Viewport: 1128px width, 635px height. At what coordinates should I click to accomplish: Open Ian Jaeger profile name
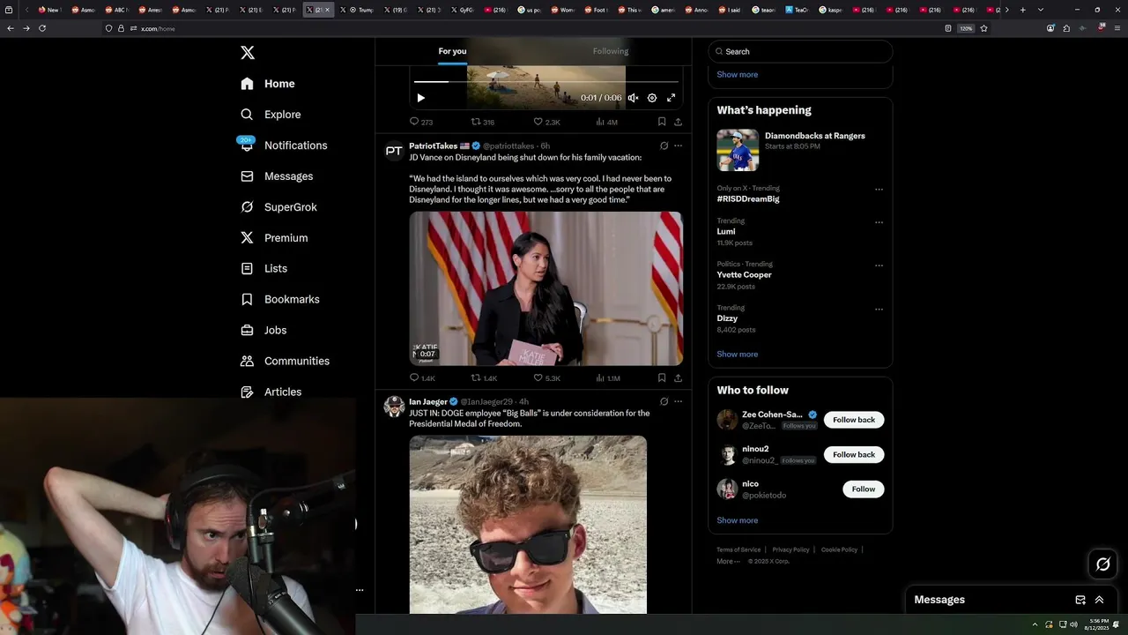pyautogui.click(x=428, y=402)
